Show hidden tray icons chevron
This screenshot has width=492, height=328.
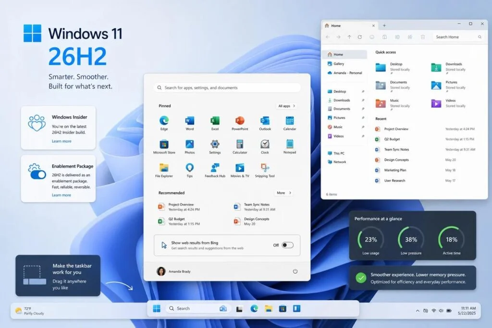tap(418, 311)
